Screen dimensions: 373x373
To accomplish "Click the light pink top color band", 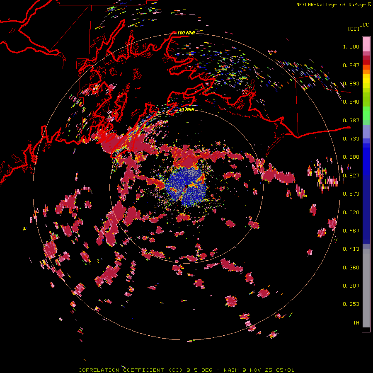I will pyautogui.click(x=366, y=44).
